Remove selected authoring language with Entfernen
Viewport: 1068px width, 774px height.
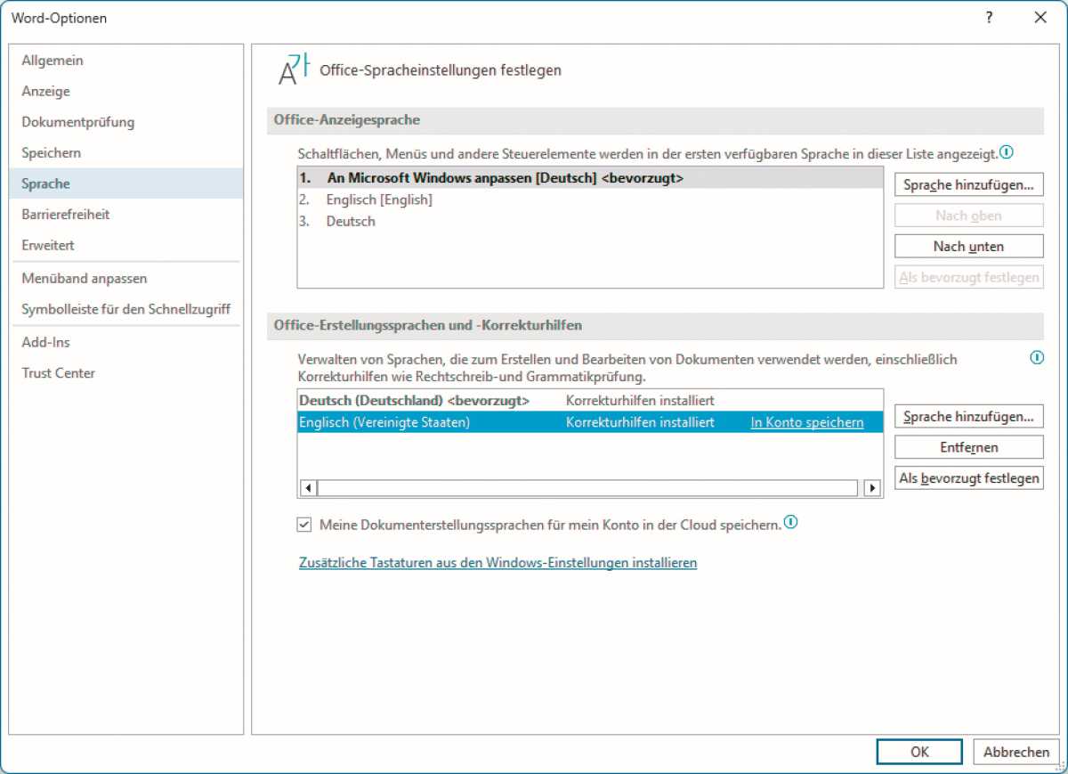pos(968,447)
